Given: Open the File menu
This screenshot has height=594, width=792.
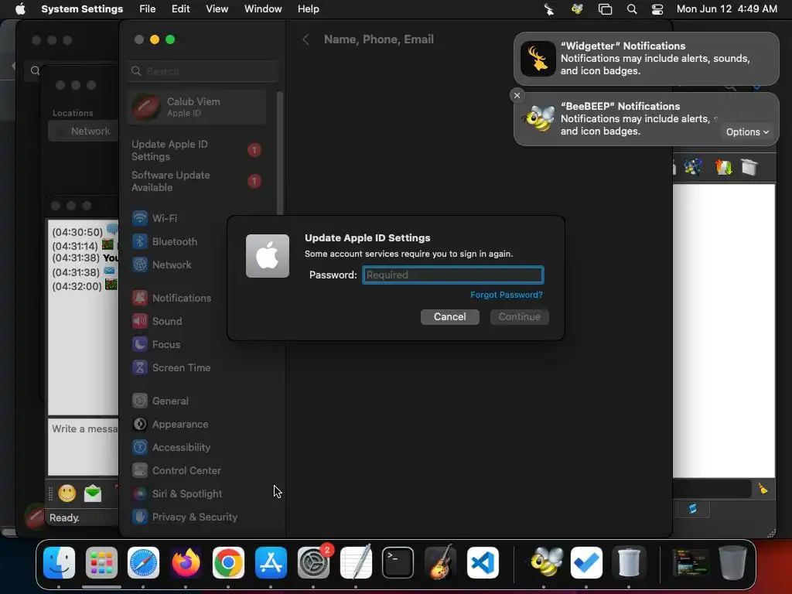Looking at the screenshot, I should (x=148, y=9).
